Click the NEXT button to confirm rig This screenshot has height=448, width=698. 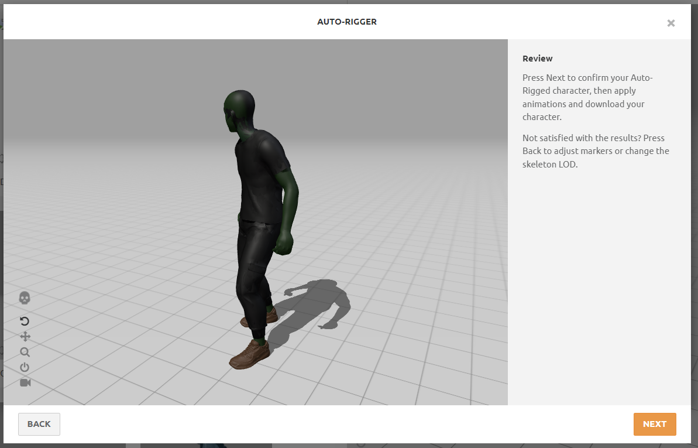point(655,424)
